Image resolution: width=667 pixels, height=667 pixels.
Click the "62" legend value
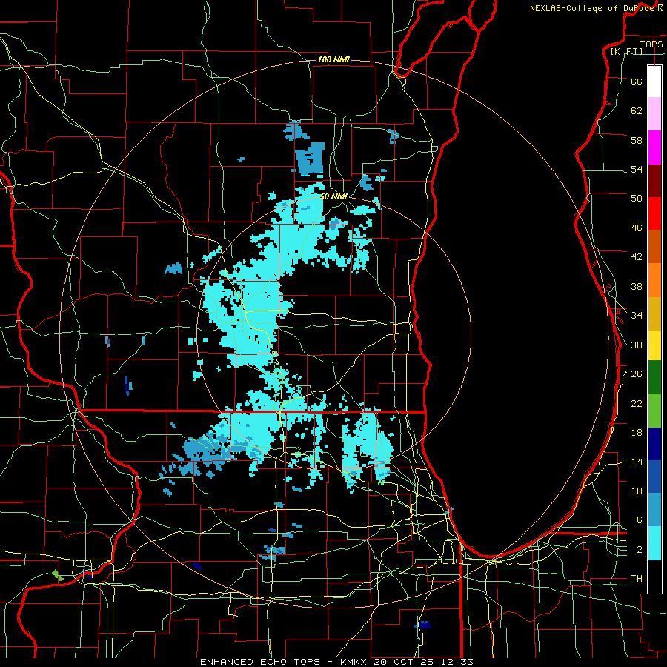tap(637, 111)
